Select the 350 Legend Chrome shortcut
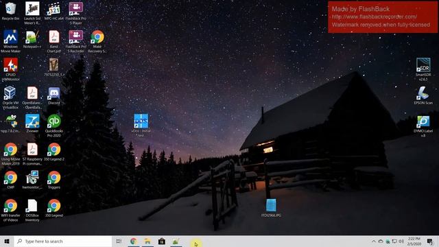439x247 pixels. (x=54, y=208)
